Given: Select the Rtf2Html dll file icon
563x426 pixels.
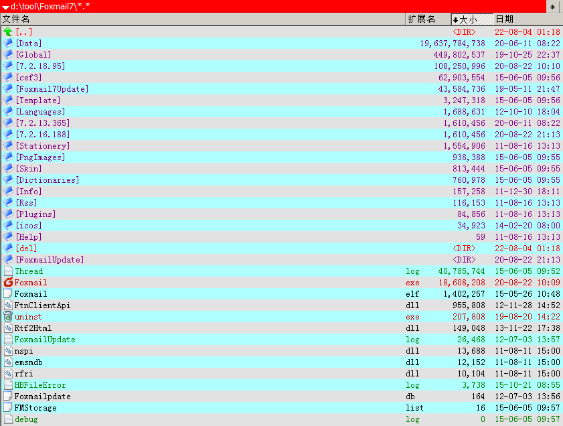Looking at the screenshot, I should click(8, 328).
